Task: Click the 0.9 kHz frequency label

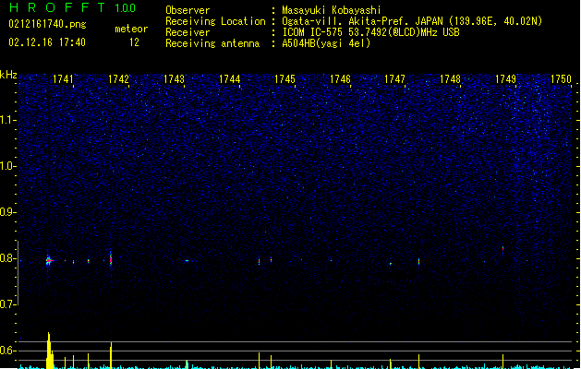Action: [7, 212]
